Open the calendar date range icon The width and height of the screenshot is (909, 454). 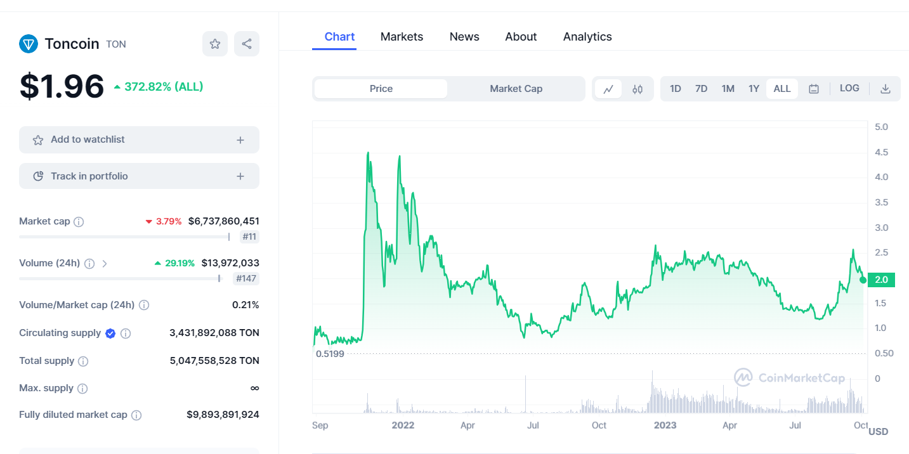814,89
